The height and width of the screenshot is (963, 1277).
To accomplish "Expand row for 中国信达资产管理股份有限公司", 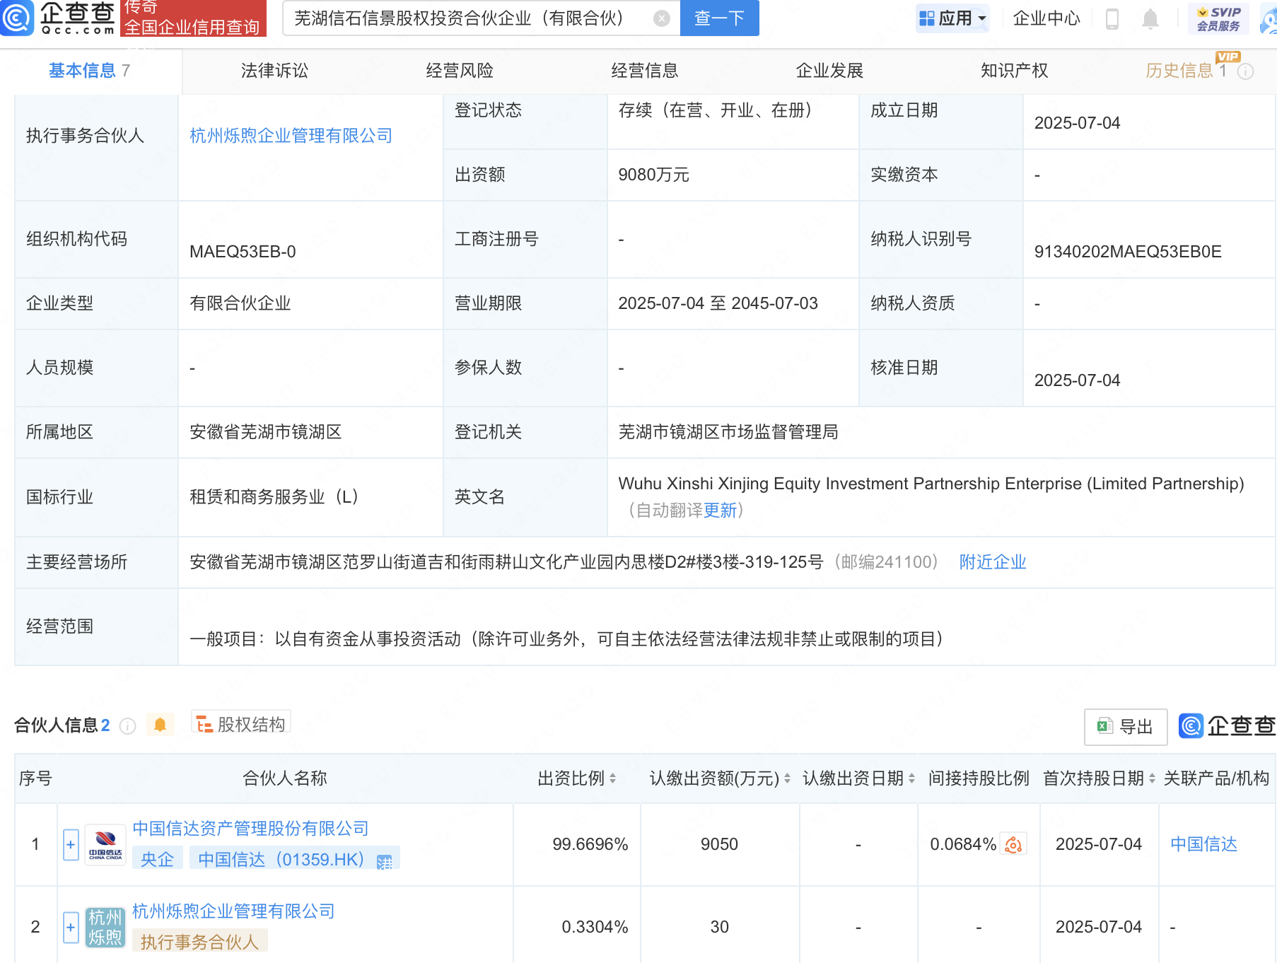I will click(x=71, y=844).
